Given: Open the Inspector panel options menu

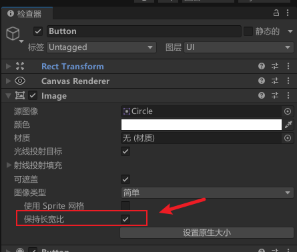Looking at the screenshot, I should coord(288,13).
